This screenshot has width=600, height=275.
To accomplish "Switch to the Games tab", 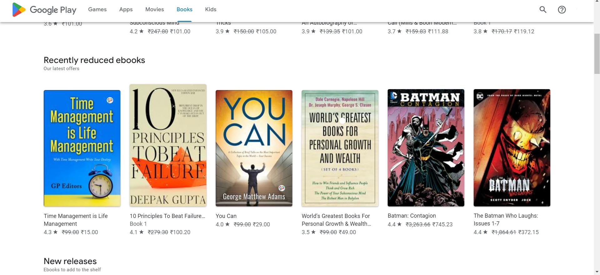I will click(x=97, y=9).
